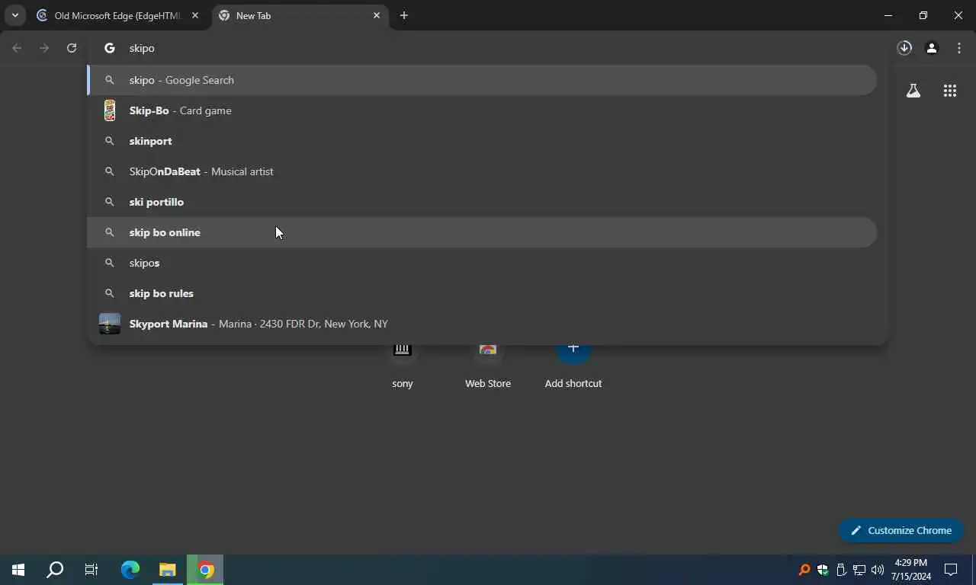
Task: Open a new tab with plus button
Action: [404, 15]
